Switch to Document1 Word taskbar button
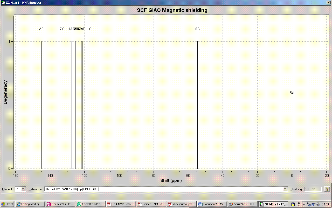 point(212,204)
